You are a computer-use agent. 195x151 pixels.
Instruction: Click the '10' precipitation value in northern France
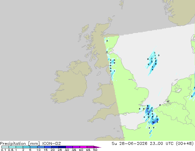tap(153, 122)
